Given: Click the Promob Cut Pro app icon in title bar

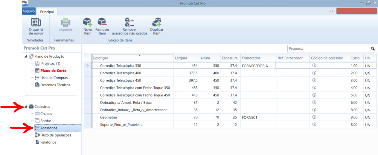Looking at the screenshot, I should [25, 3].
